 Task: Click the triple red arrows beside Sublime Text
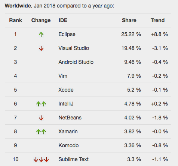point(41,160)
